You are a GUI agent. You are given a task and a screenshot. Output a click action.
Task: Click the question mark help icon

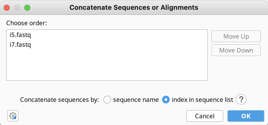(241, 99)
